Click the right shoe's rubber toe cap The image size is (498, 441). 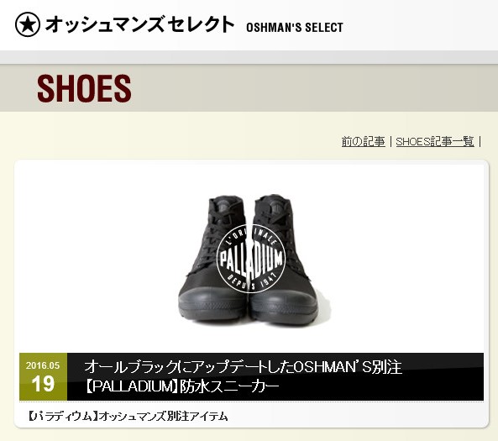point(287,305)
